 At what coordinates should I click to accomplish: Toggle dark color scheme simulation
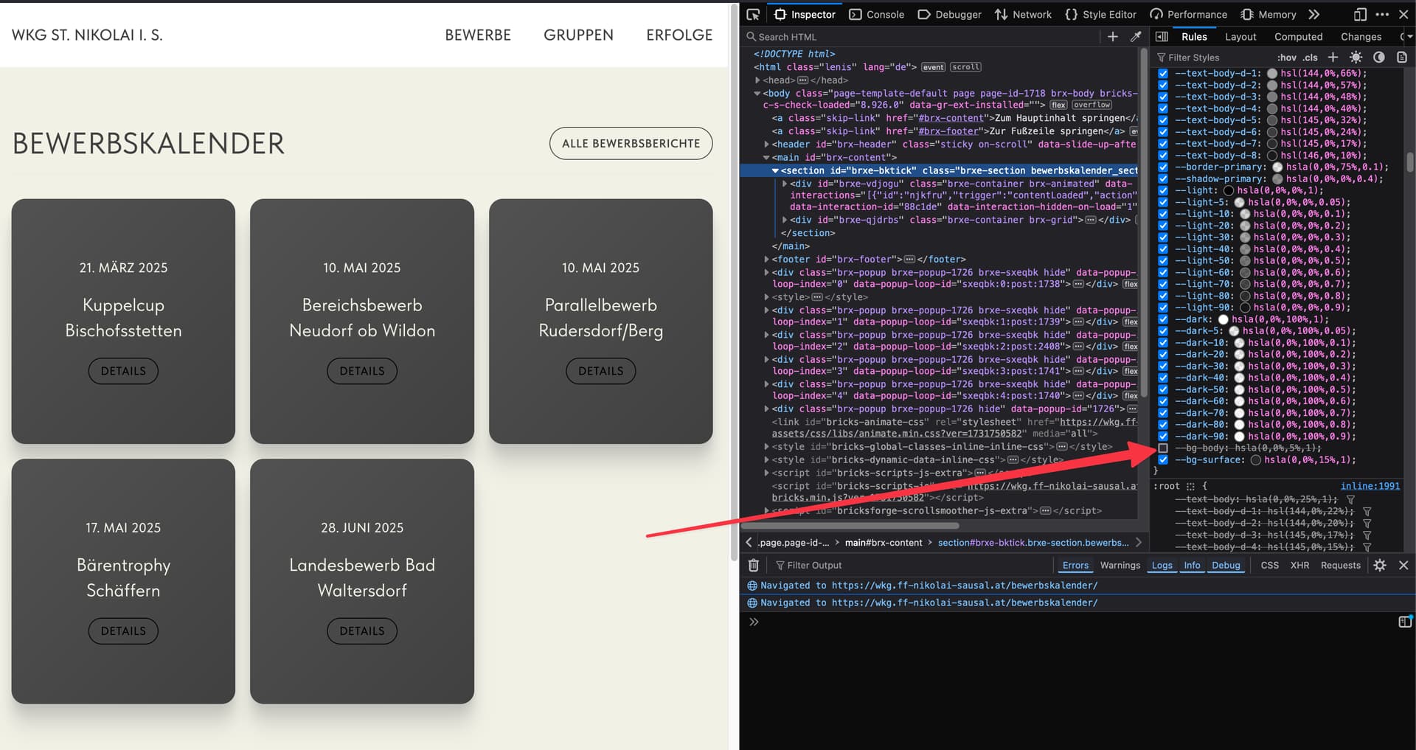pyautogui.click(x=1379, y=58)
